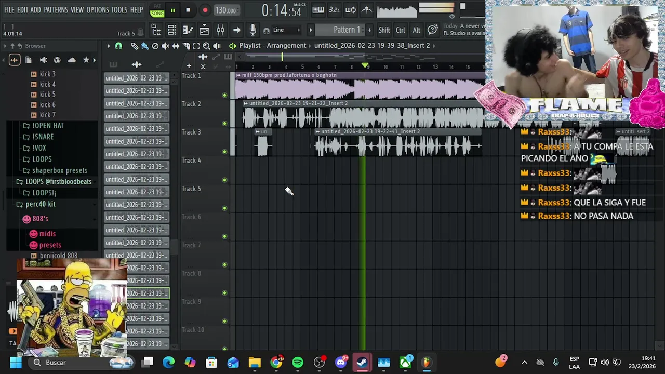Toggle the Shift modifier button
Viewport: 665px width, 374px height.
tap(384, 30)
